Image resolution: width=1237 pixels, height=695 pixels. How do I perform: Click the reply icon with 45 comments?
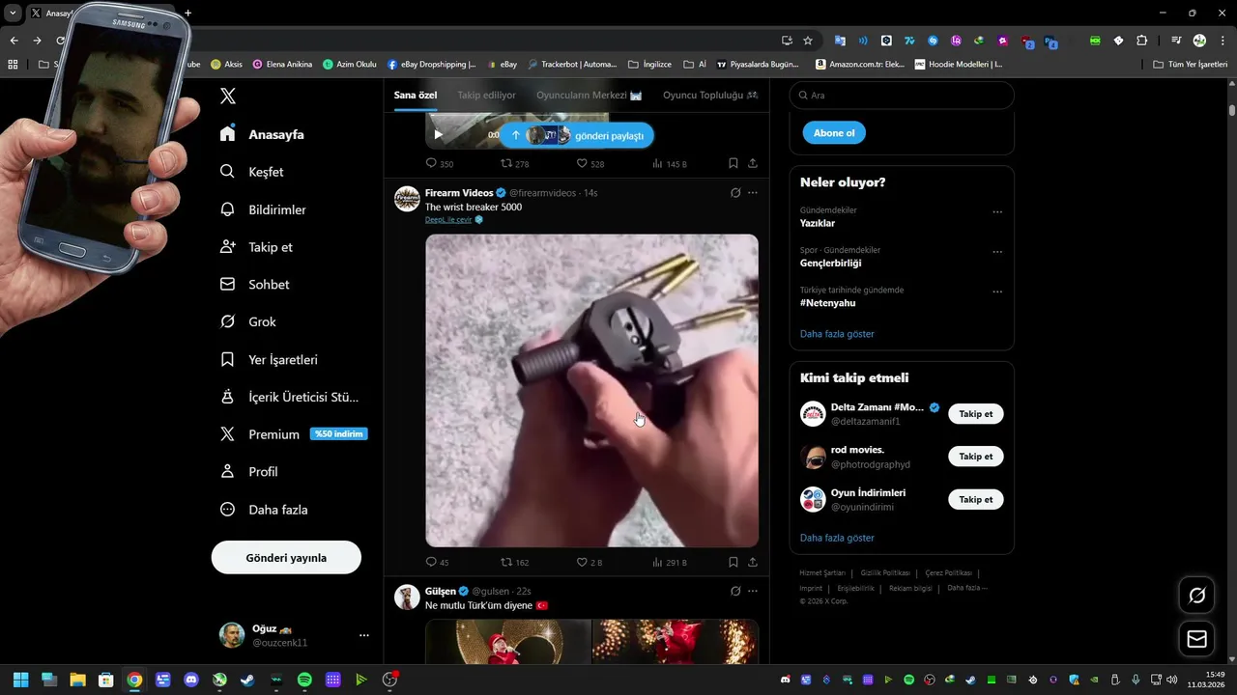432,562
